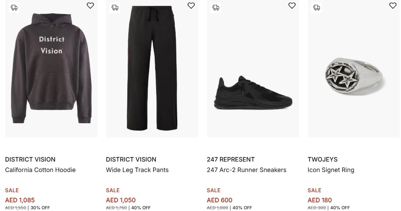Click delivery truck icon on hoodie card
401x211 pixels.
coord(14,7)
